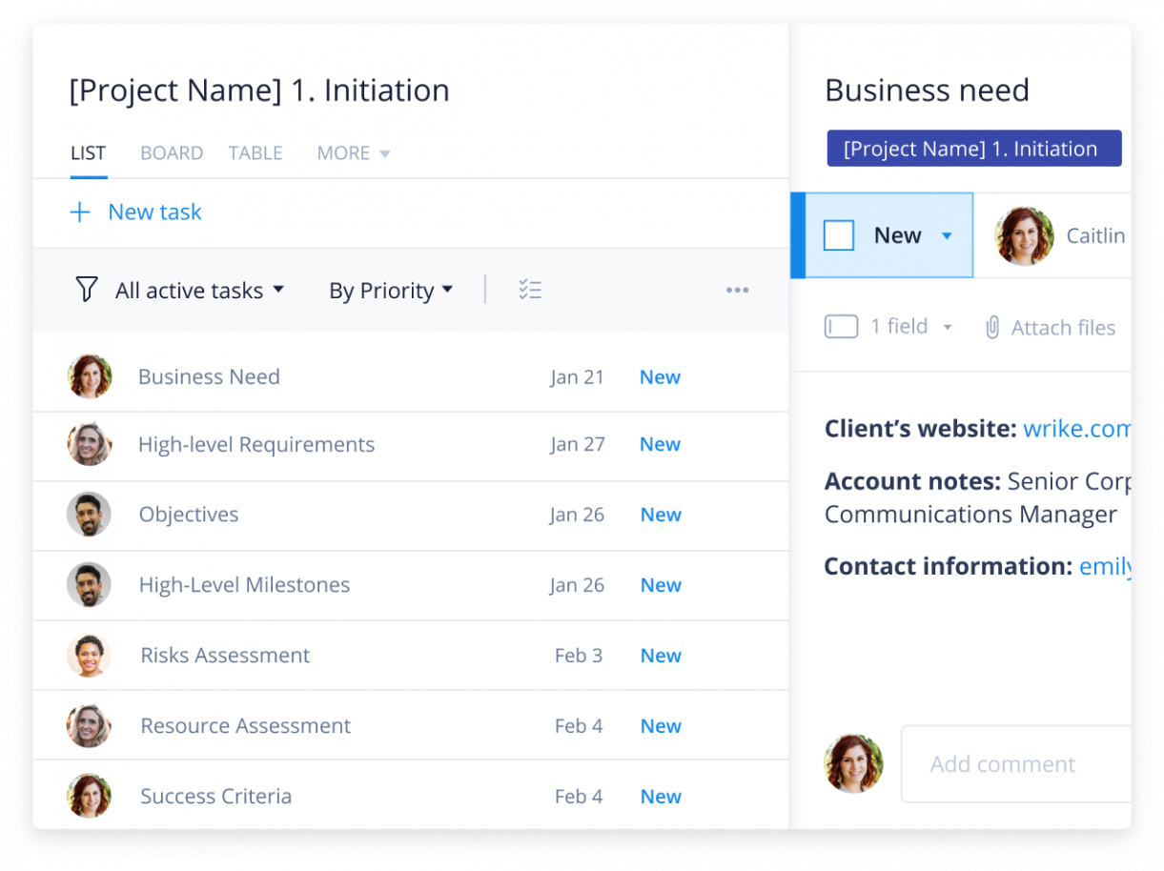Screen dimensions: 1164x871
Task: Click the plus icon beside New task
Action: [x=80, y=213]
